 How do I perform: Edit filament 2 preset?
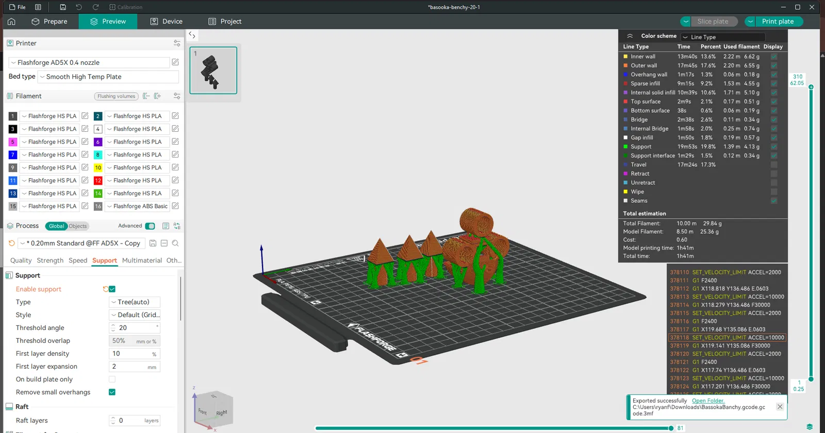pos(175,116)
